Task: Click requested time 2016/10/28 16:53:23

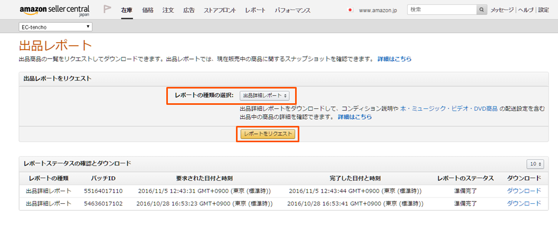Action: (x=205, y=203)
